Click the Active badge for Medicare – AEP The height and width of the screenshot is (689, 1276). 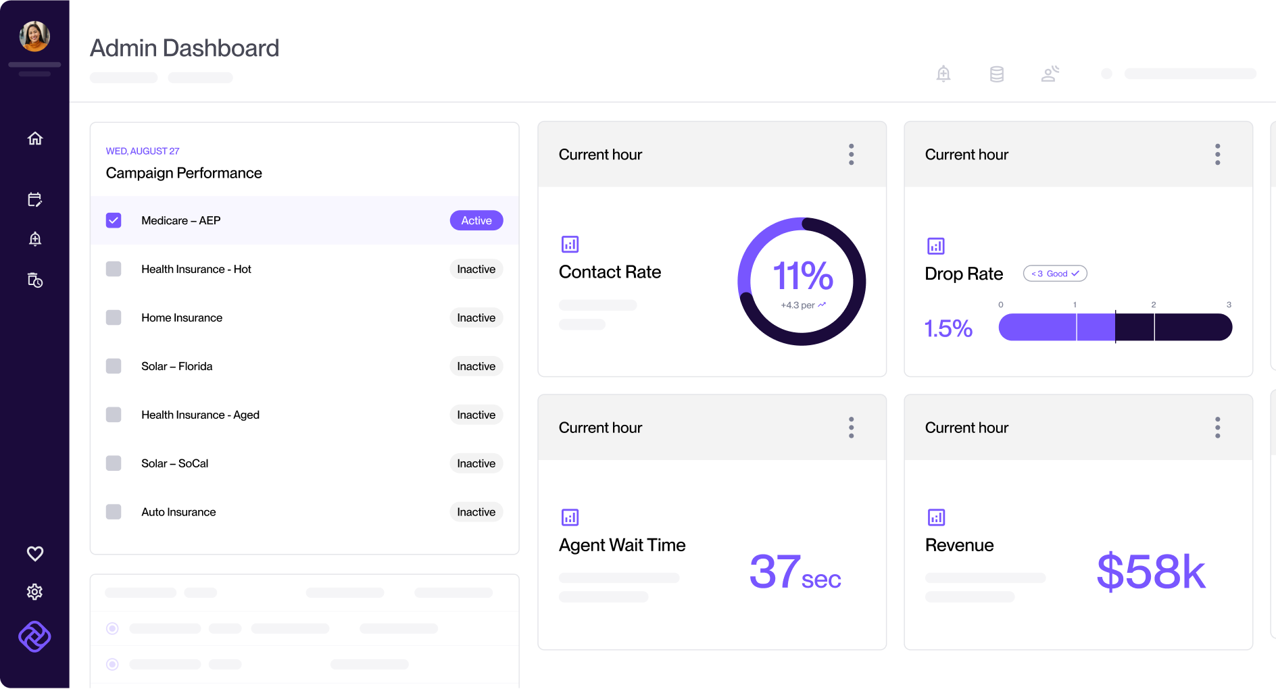coord(476,220)
